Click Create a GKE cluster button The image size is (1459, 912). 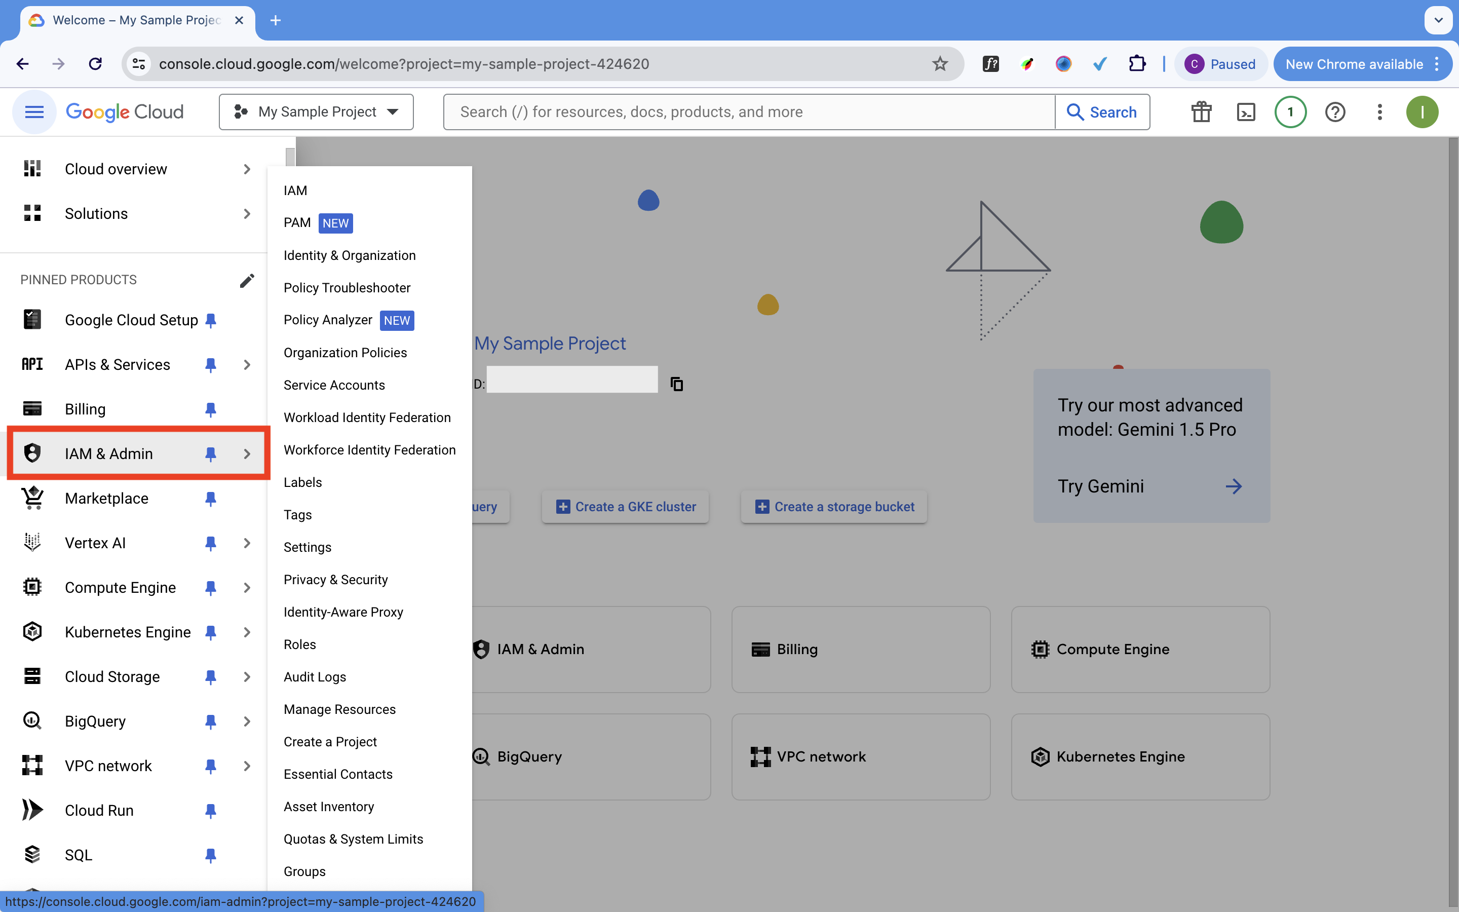[625, 507]
